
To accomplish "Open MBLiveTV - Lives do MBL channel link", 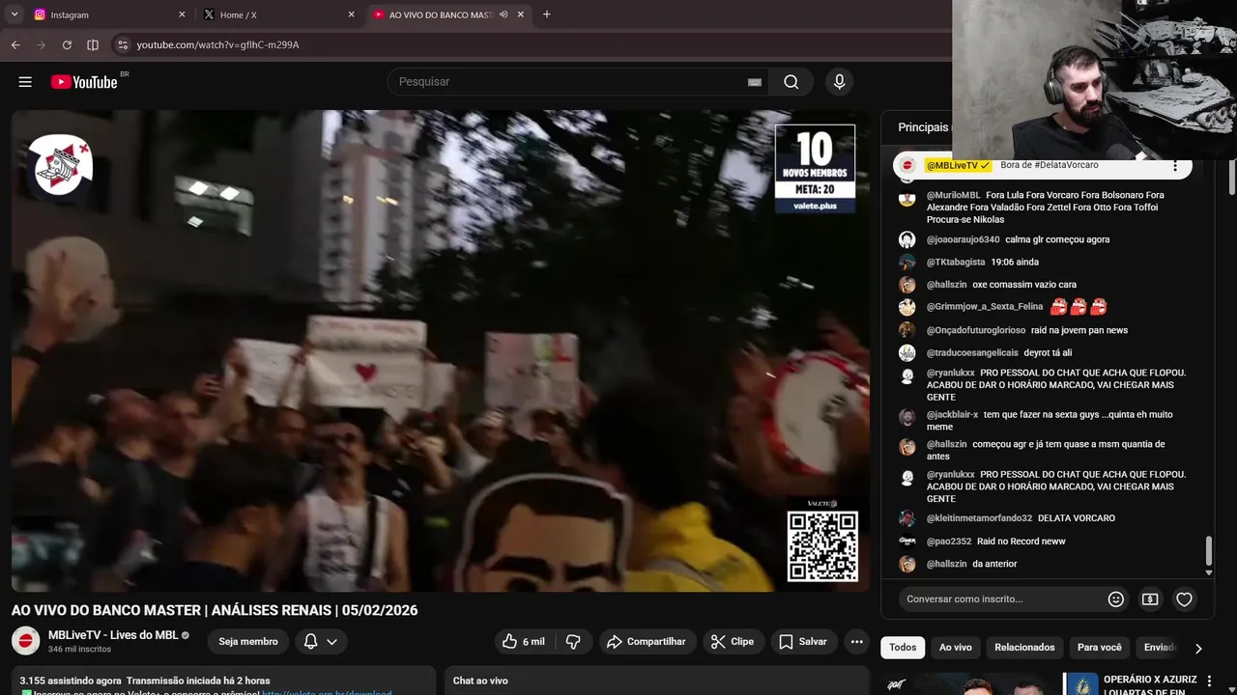I will pyautogui.click(x=113, y=635).
